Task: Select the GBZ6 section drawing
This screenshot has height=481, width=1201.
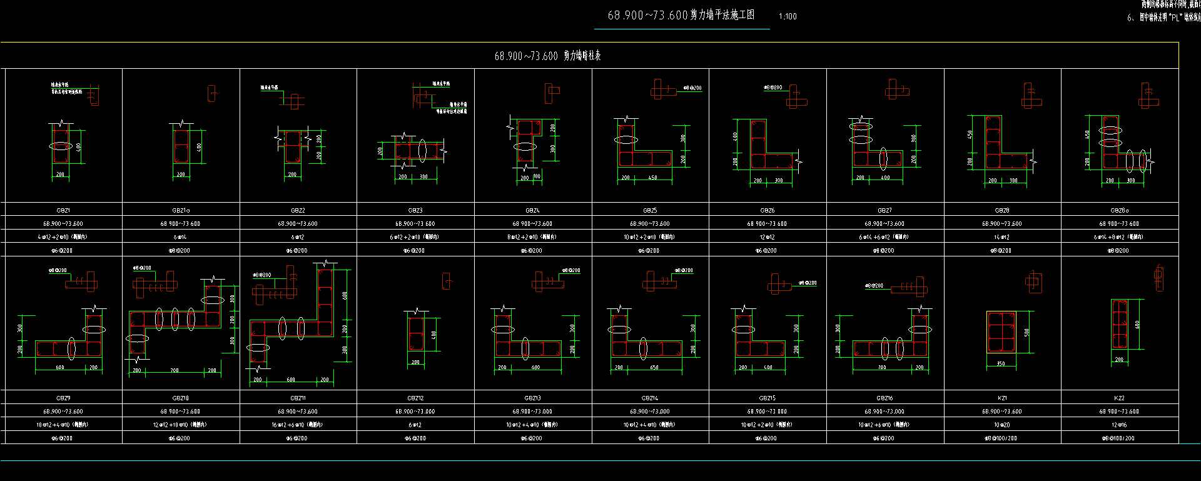Action: point(772,144)
